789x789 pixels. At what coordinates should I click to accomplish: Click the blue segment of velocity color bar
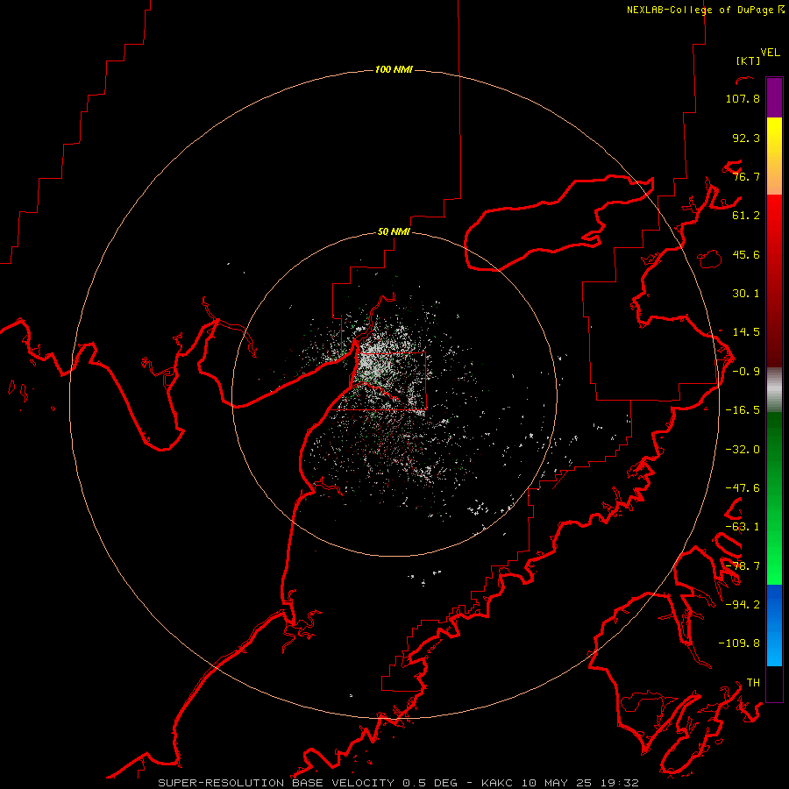[x=774, y=625]
